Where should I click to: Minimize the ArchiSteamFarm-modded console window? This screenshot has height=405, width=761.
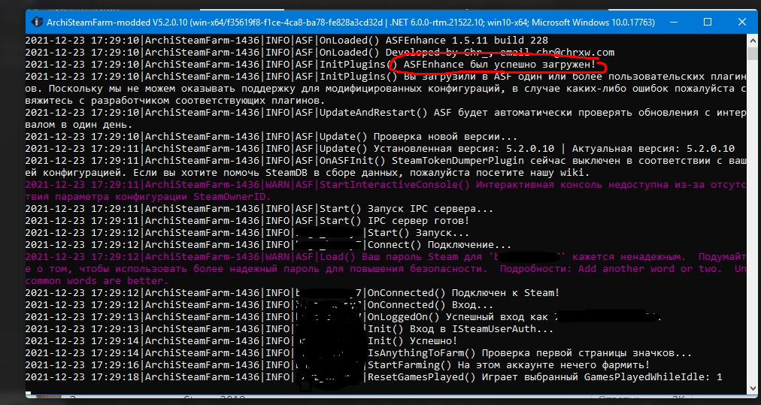(674, 23)
